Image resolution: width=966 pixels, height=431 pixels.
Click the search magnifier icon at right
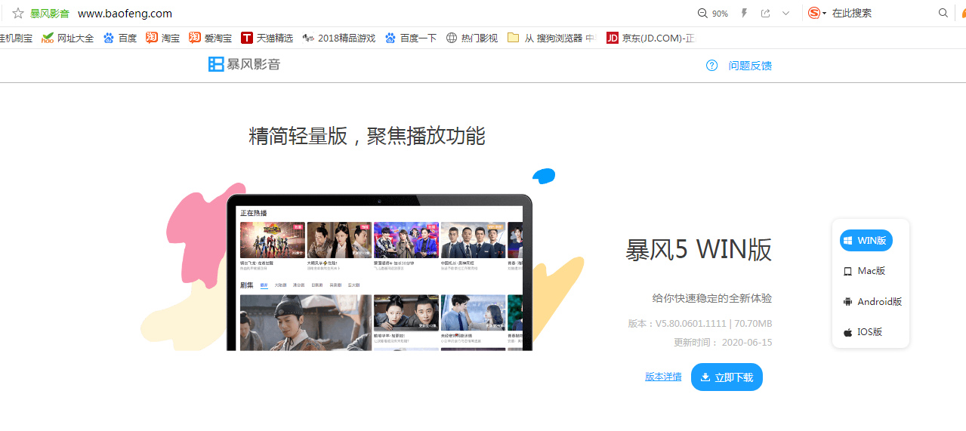coord(943,13)
